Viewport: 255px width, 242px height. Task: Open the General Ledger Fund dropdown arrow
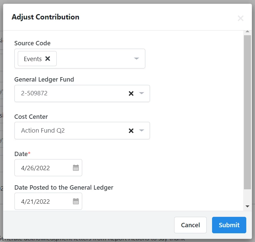(x=142, y=93)
